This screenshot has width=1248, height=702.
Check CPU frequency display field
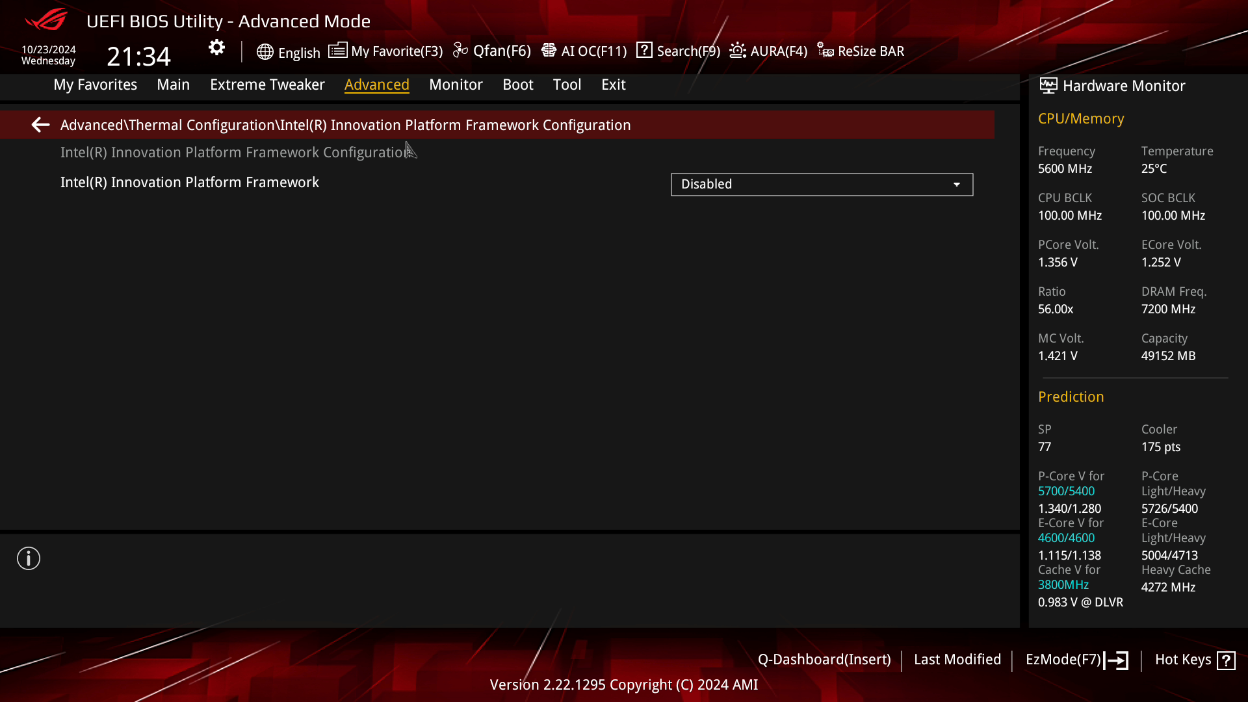[x=1065, y=169]
